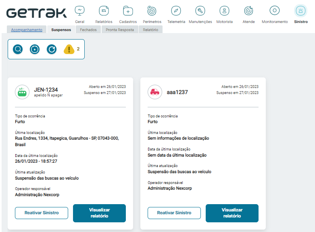Click the Manutenções menu label
The height and width of the screenshot is (232, 315).
pyautogui.click(x=200, y=22)
